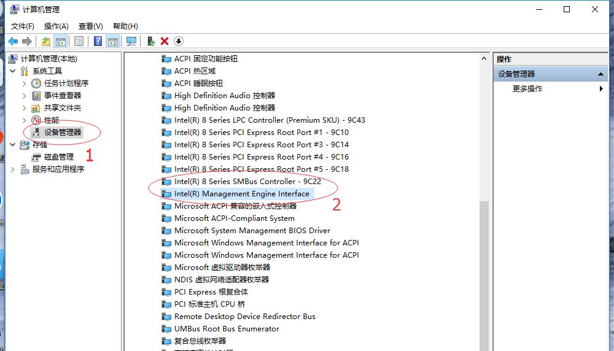Minimize the 计算机管理 window
This screenshot has height=351, width=614.
539,9
